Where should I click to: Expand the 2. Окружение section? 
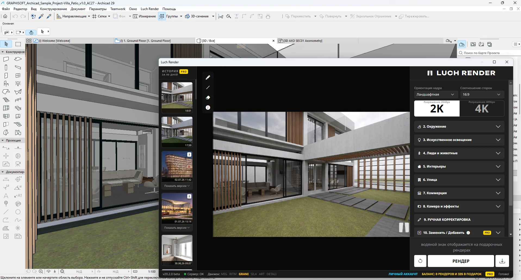pos(459,127)
